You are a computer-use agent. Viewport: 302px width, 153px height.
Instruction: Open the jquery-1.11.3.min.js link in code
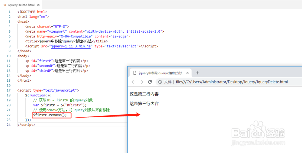tap(71, 46)
